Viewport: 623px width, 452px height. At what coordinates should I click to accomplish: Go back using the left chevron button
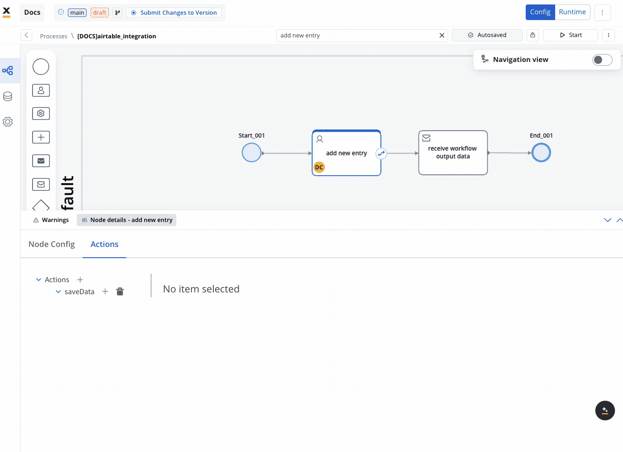coord(26,35)
